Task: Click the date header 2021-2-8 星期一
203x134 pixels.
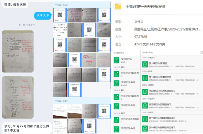Action: (x=119, y=90)
